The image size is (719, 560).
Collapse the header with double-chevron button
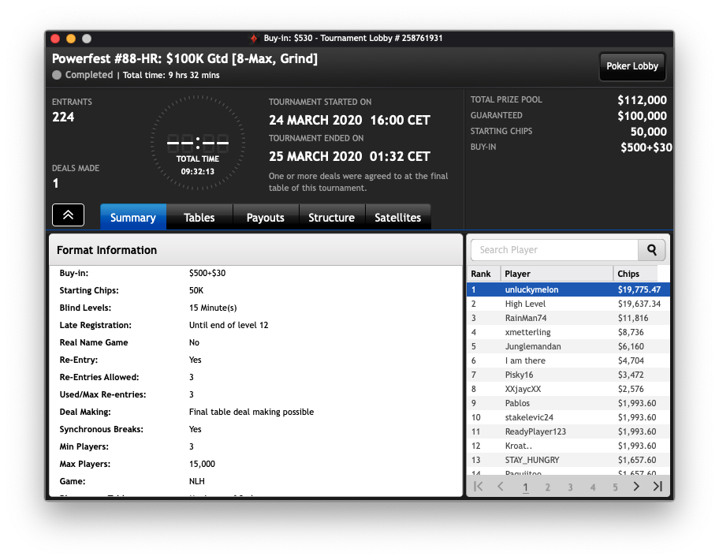click(68, 215)
